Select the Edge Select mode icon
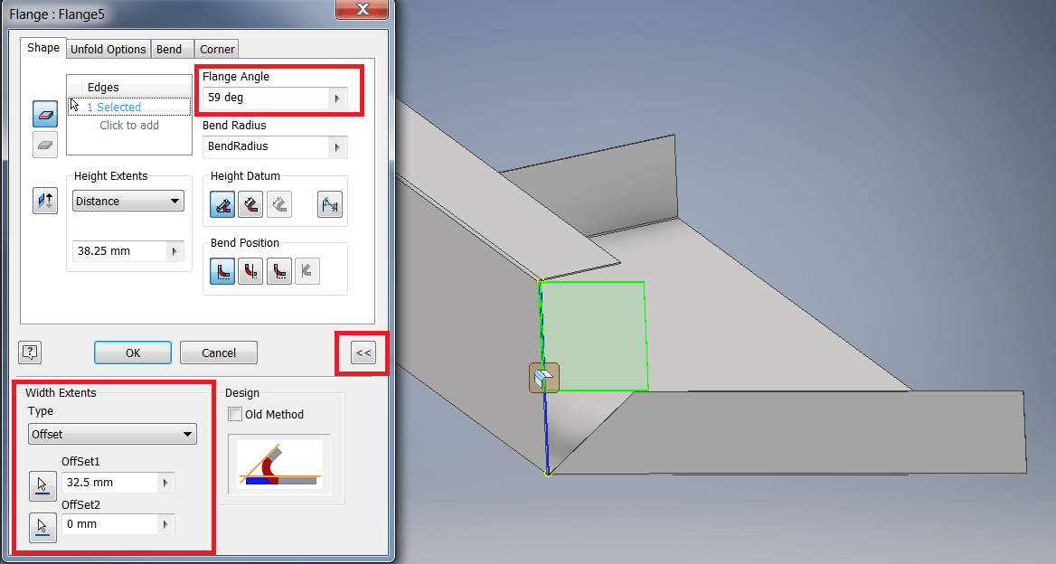The image size is (1056, 564). (x=44, y=113)
